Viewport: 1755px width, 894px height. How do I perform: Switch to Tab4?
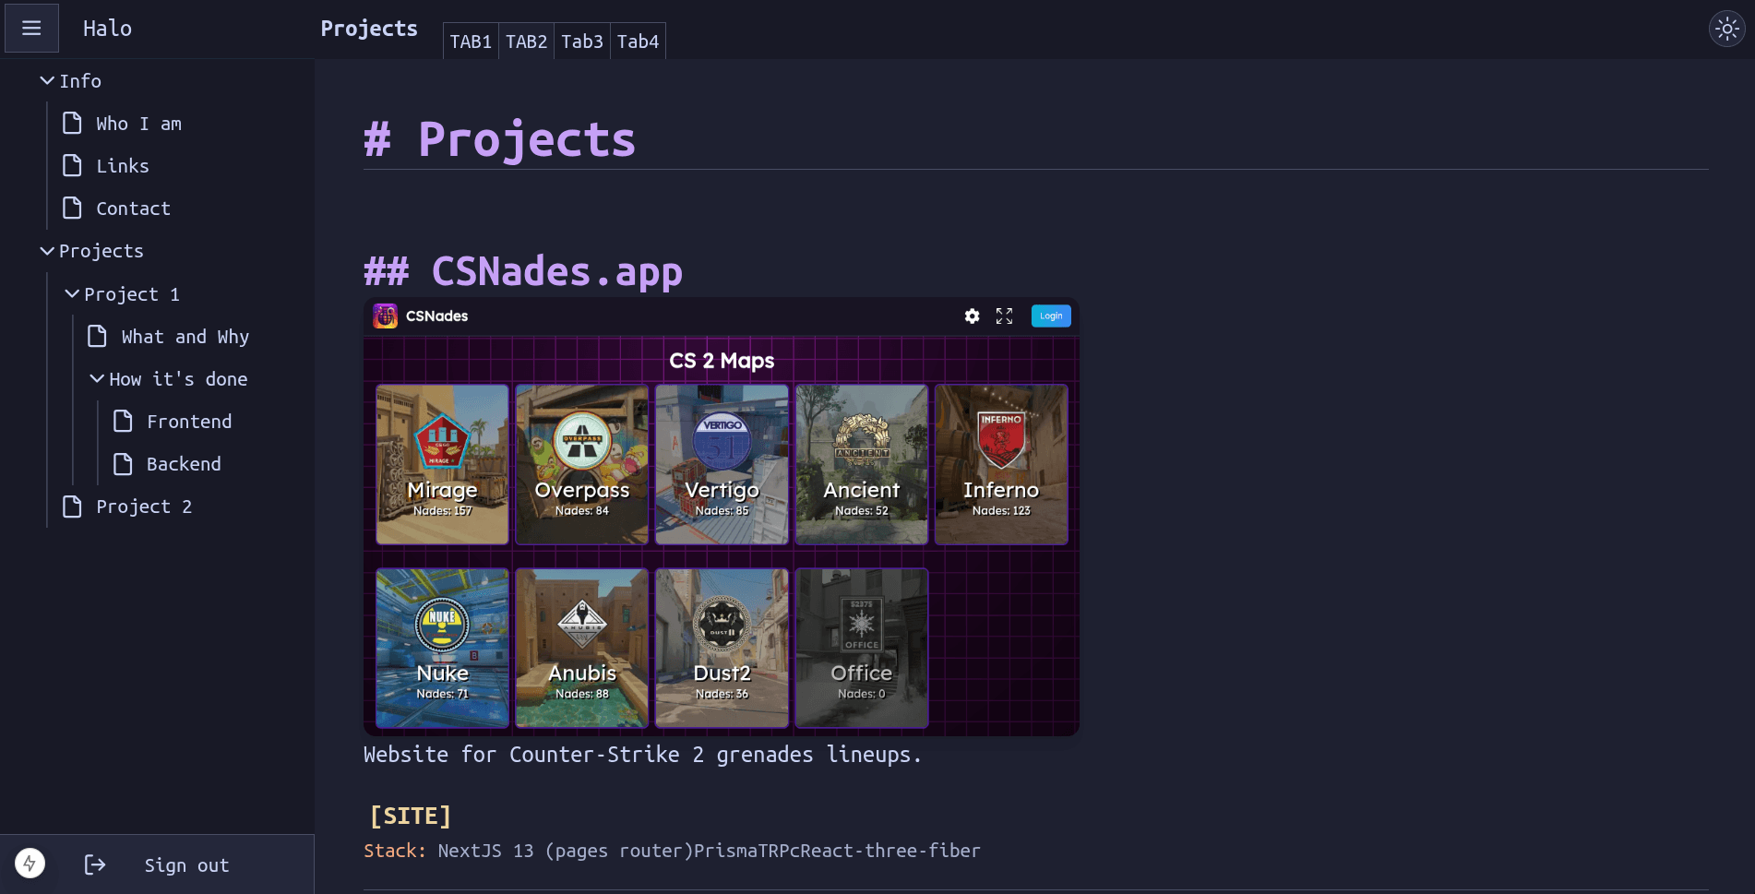coord(638,42)
